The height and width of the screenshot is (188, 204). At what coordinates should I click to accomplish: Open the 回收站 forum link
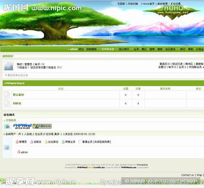pyautogui.click(x=17, y=103)
